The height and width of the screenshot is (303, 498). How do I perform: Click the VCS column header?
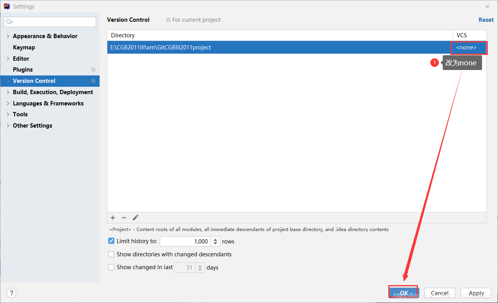point(470,35)
